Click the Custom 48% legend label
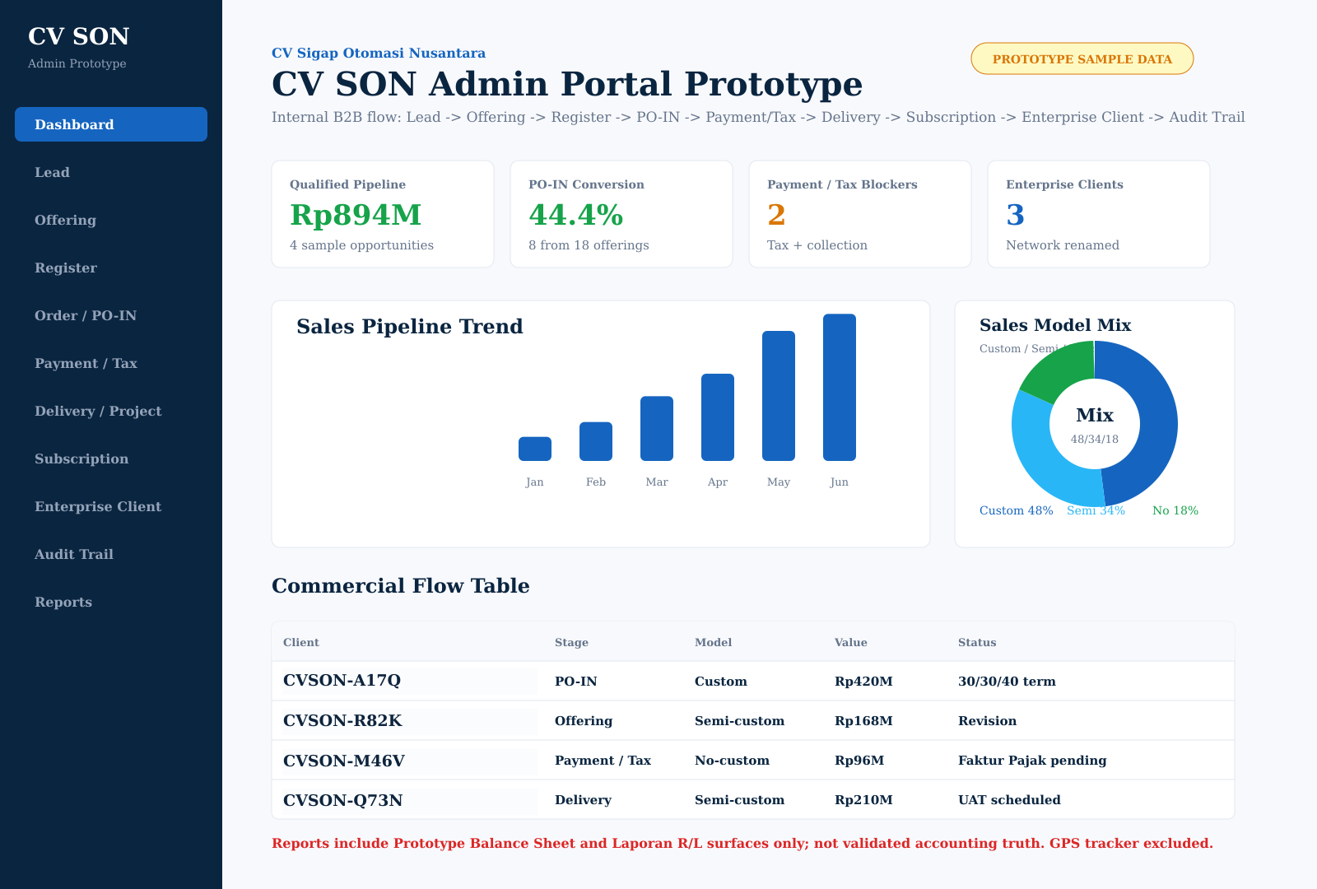Image resolution: width=1317 pixels, height=889 pixels. 1017,510
